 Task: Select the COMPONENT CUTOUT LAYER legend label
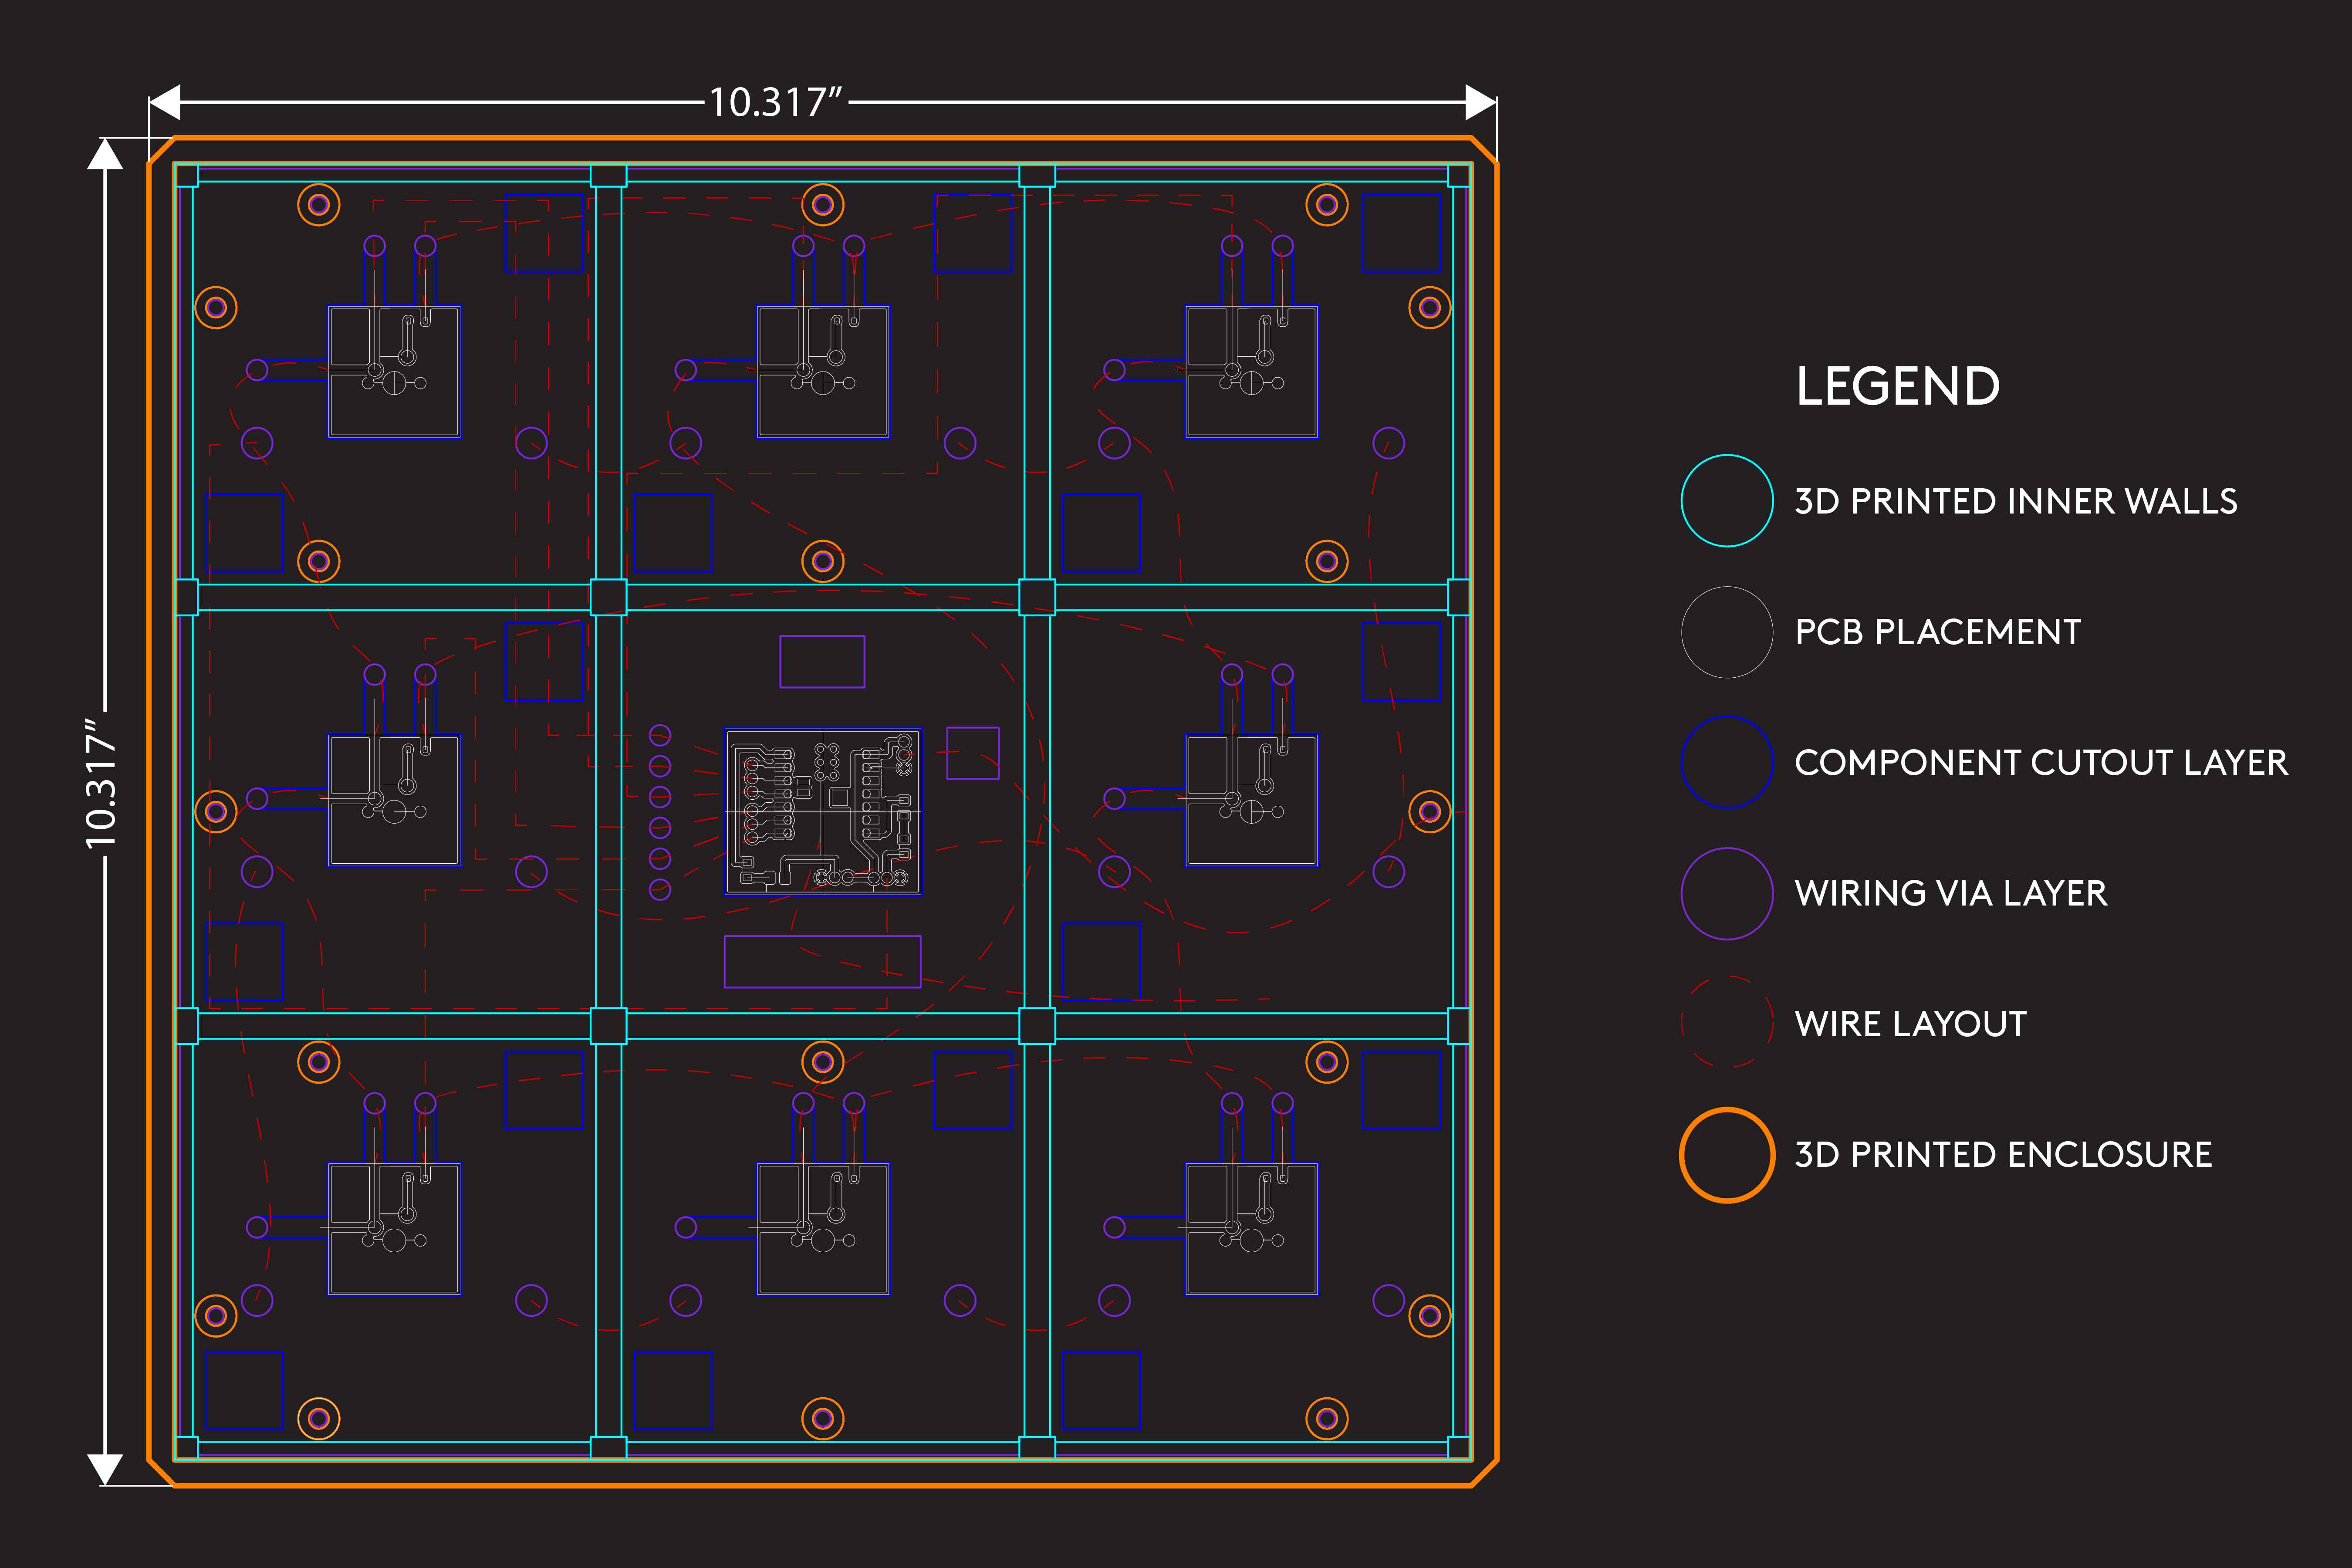pyautogui.click(x=2041, y=763)
